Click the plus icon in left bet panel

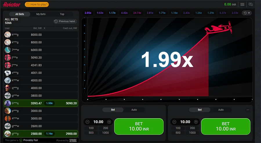[x=109, y=122]
